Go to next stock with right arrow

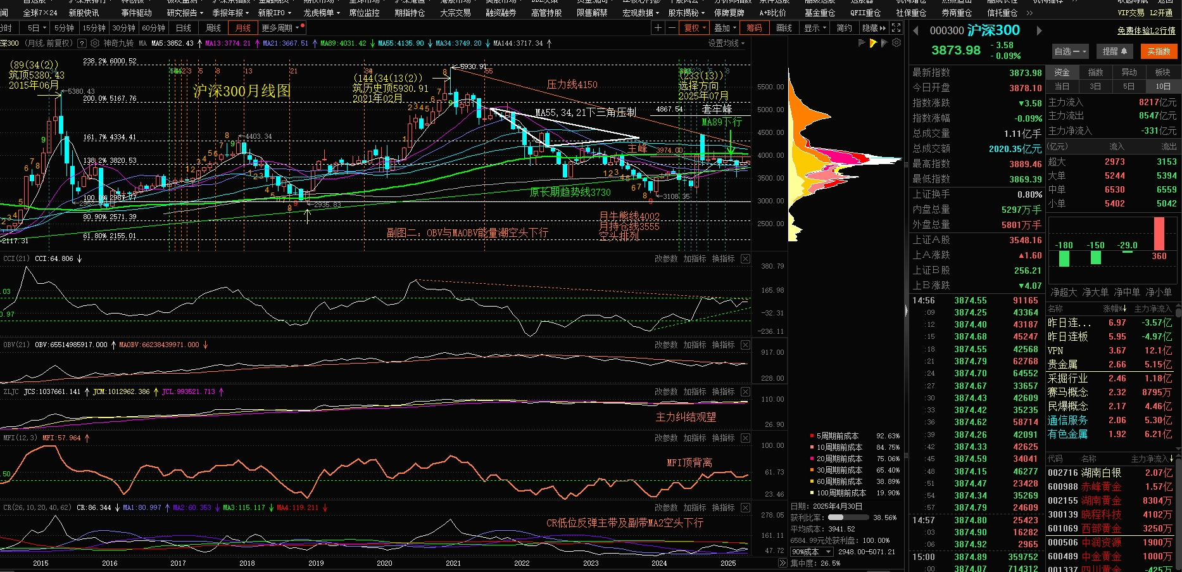1039,30
